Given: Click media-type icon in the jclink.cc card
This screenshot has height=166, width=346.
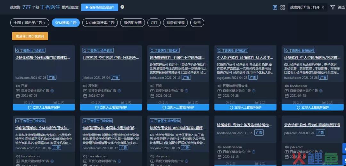Looking at the screenshot, I should coord(85,91).
